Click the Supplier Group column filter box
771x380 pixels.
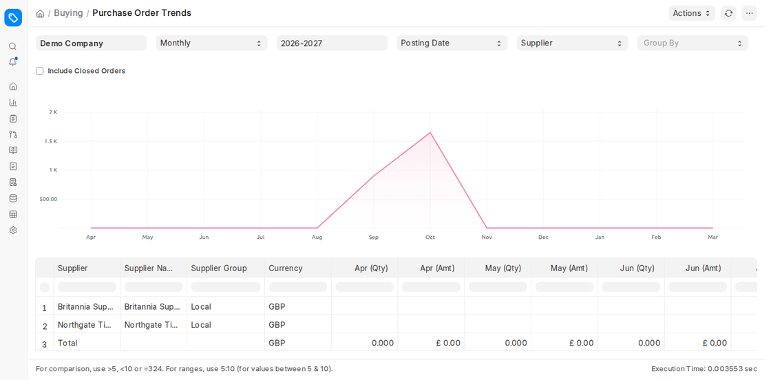point(226,287)
